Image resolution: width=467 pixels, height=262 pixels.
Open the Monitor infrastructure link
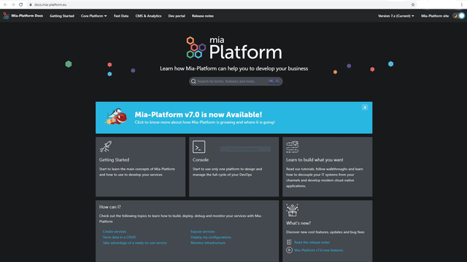click(208, 243)
